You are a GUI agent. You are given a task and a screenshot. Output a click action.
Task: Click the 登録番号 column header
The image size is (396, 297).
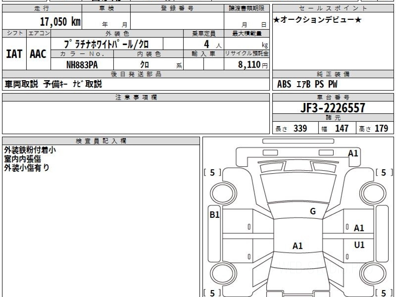tap(177, 9)
